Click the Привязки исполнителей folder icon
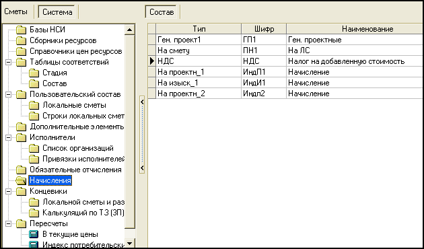Image resolution: width=424 pixels, height=249 pixels. click(34, 159)
